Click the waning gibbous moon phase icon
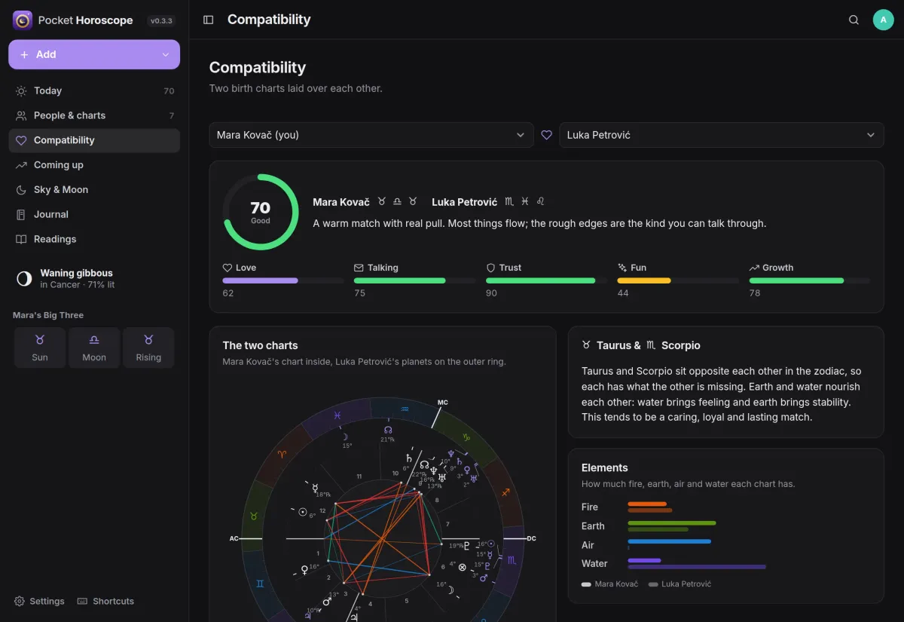The height and width of the screenshot is (622, 904). [x=24, y=279]
